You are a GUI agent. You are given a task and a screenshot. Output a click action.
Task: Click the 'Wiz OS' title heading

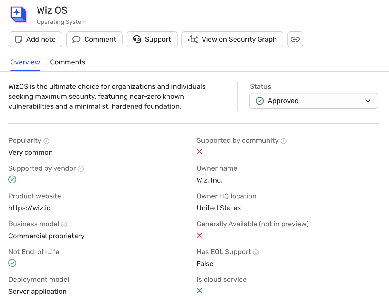point(52,10)
